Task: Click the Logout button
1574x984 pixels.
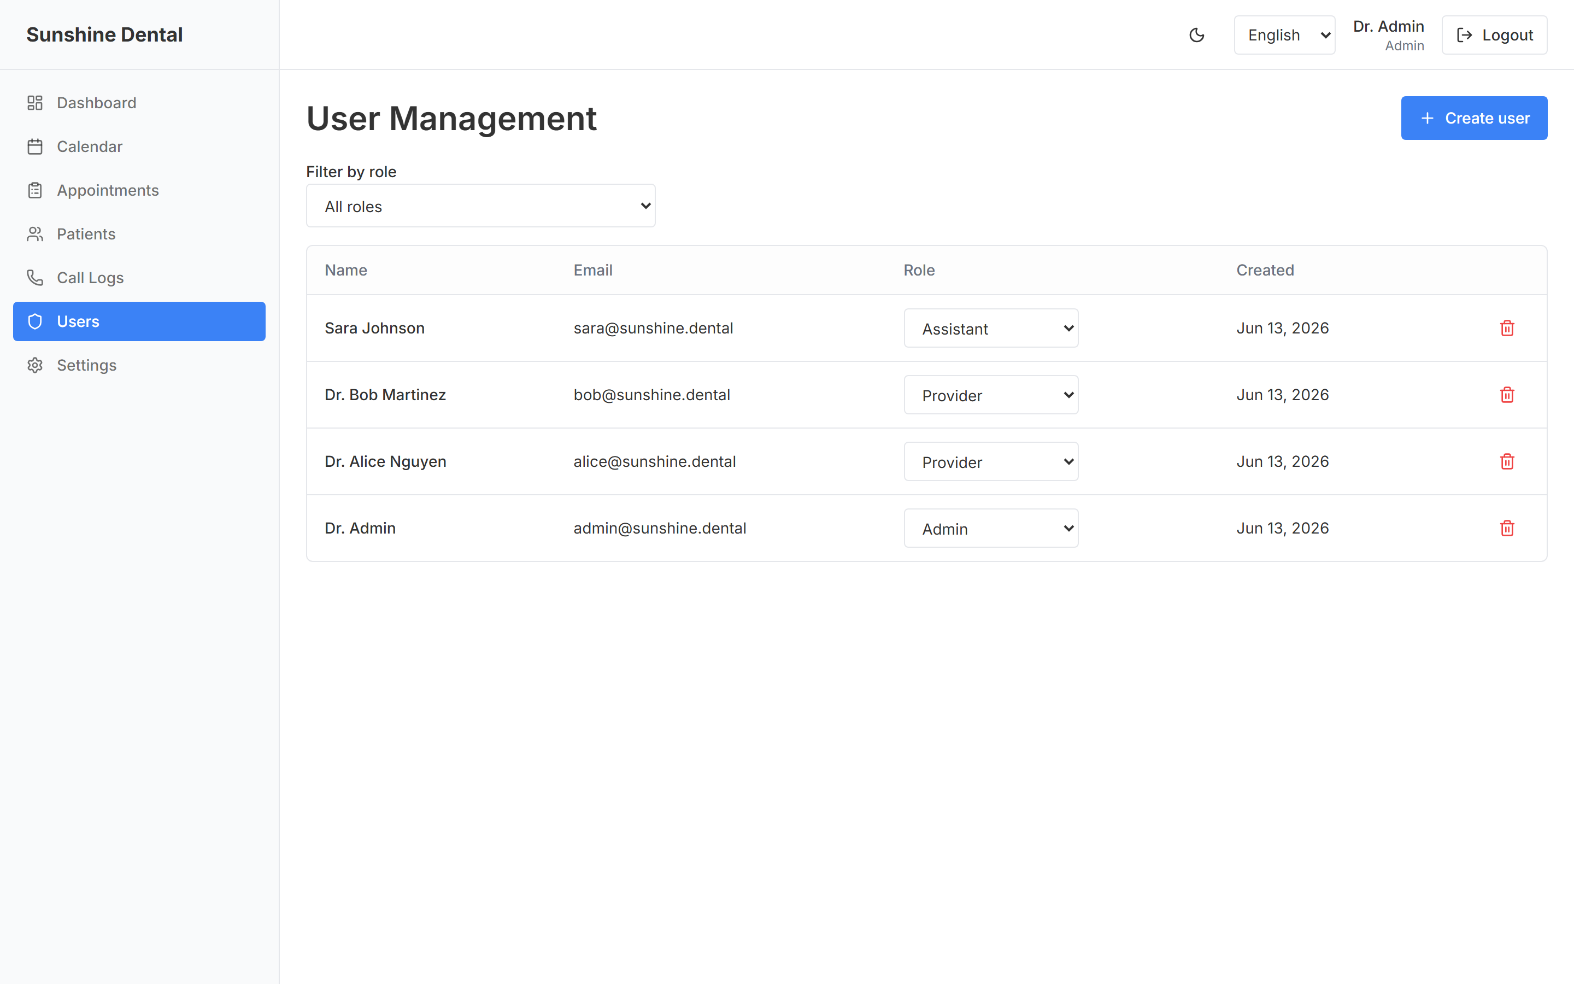Action: click(1494, 35)
